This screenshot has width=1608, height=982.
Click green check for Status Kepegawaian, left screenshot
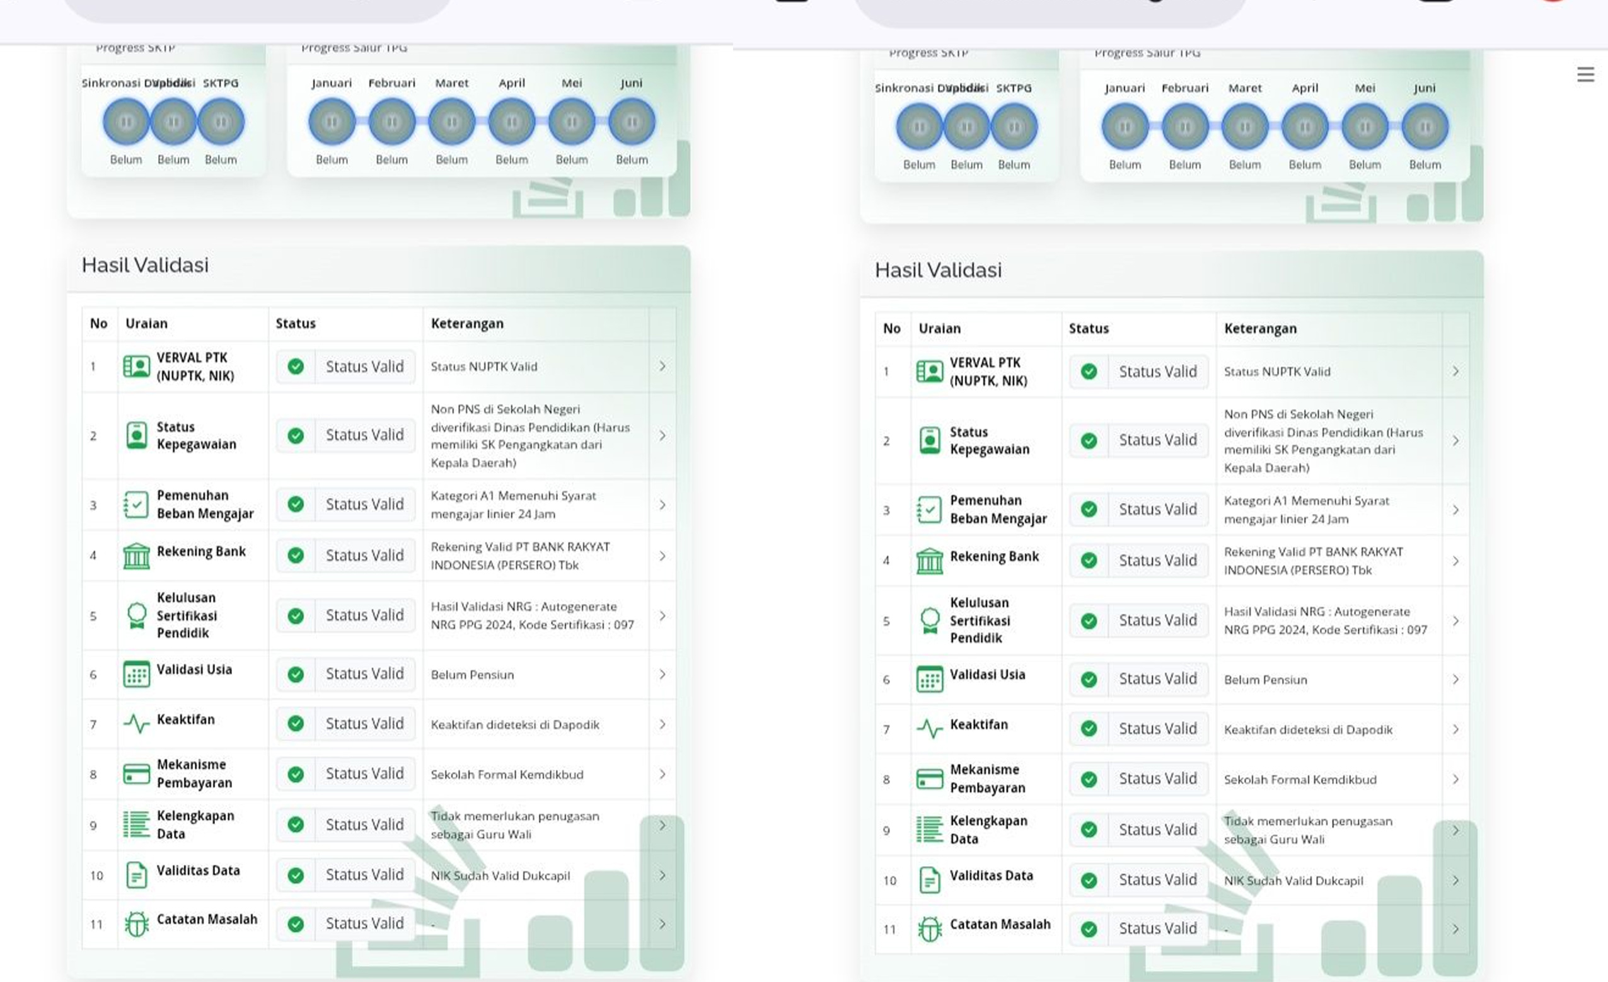click(296, 436)
